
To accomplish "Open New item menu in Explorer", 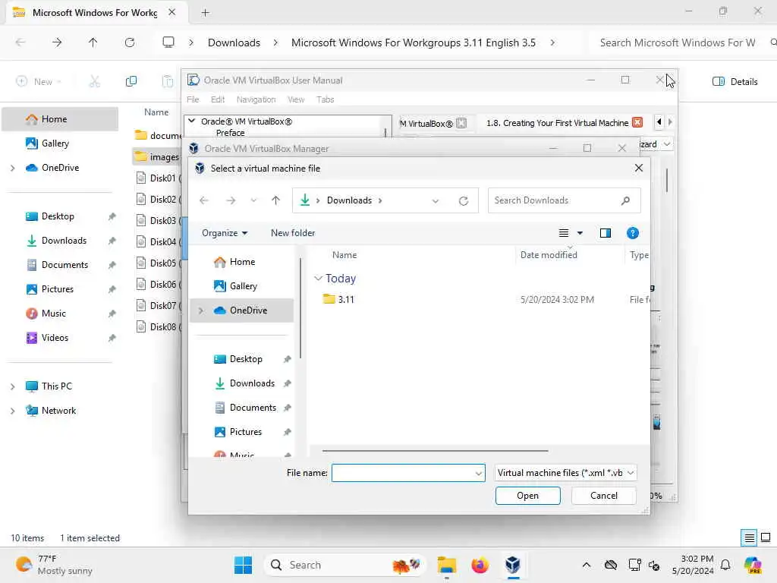I will pos(39,81).
